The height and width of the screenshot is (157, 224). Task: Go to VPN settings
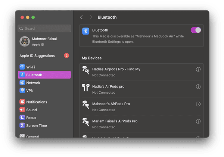coord(30,90)
